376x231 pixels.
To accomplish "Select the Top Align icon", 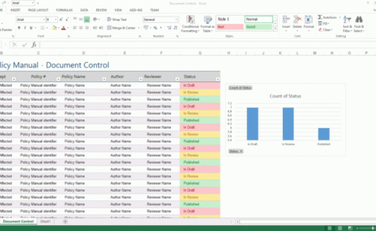I will click(75, 20).
